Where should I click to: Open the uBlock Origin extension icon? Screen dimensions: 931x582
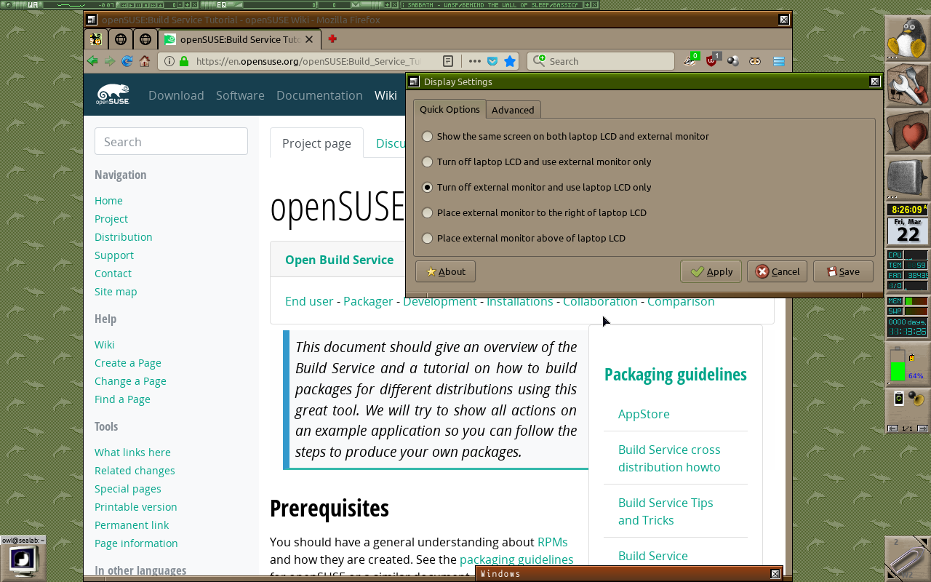click(712, 60)
